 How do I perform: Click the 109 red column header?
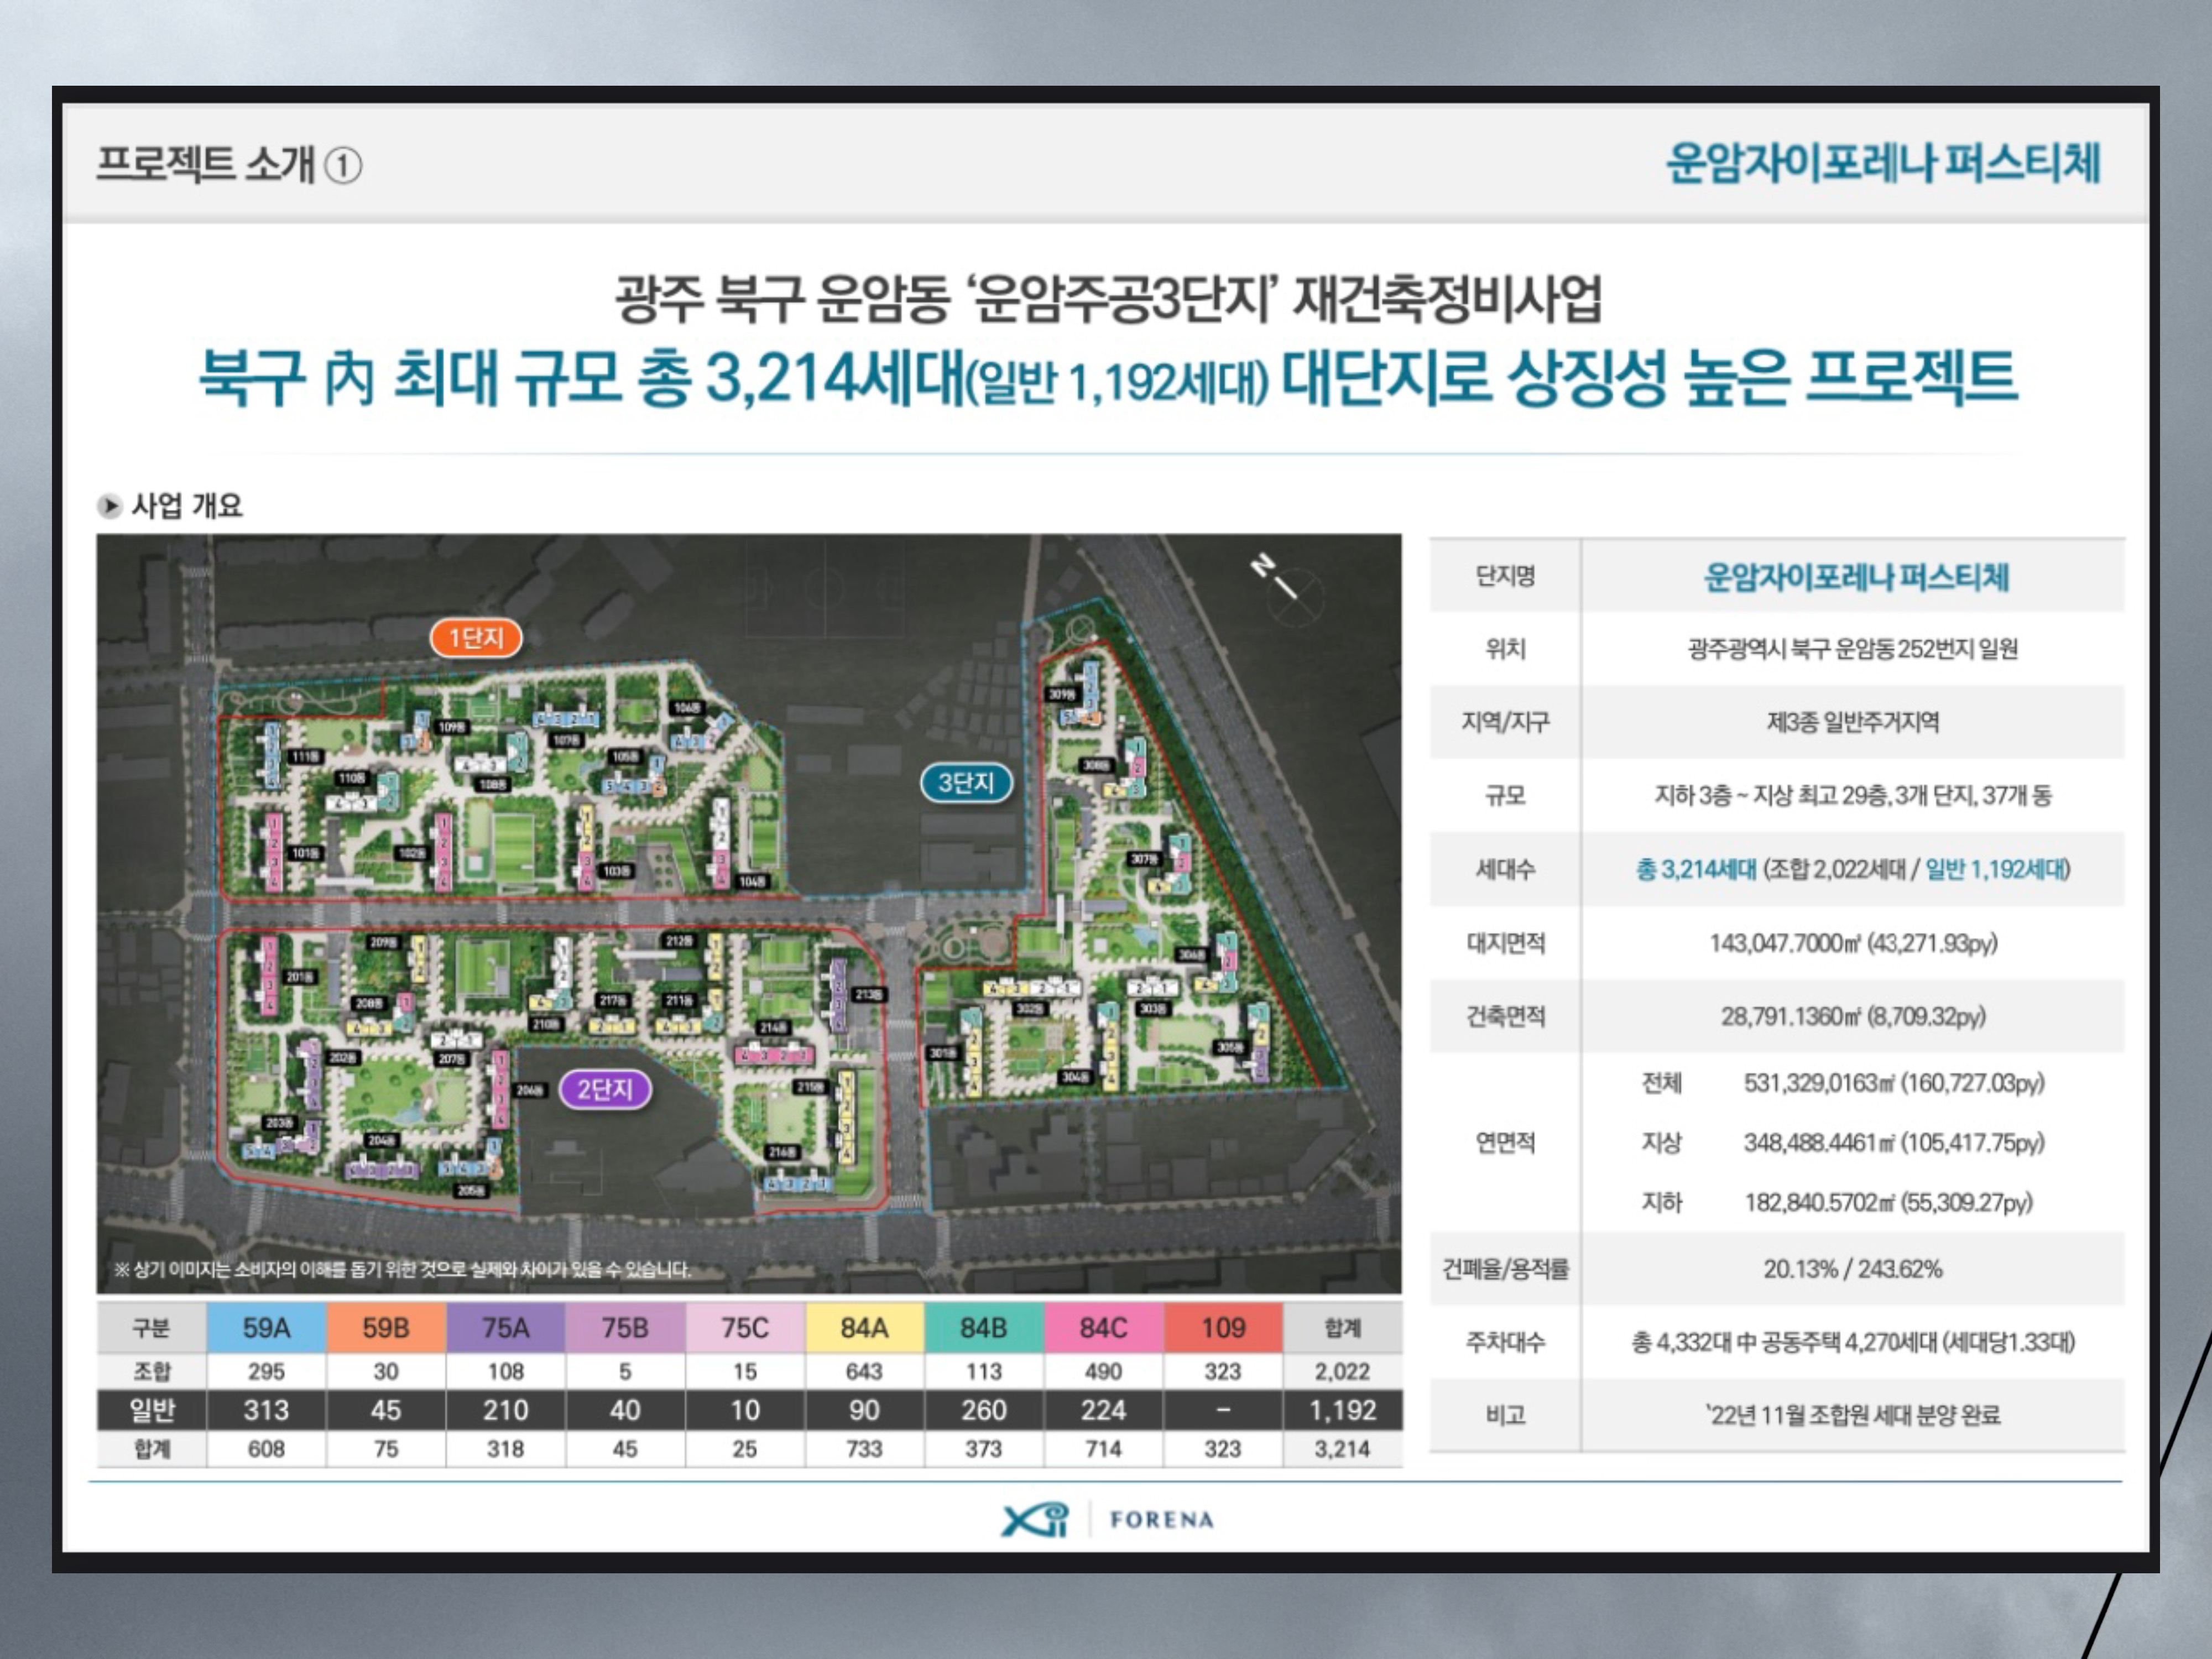(x=1223, y=1328)
